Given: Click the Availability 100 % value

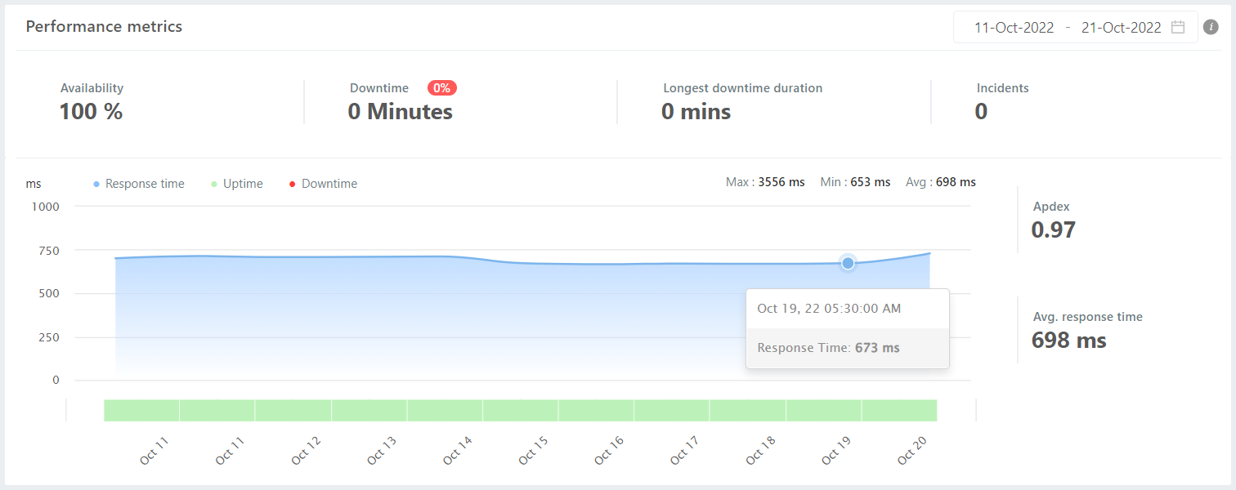Looking at the screenshot, I should pos(91,112).
